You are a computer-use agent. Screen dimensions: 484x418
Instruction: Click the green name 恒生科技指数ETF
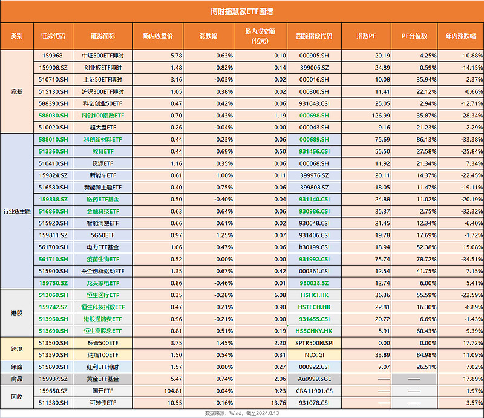[x=103, y=307]
